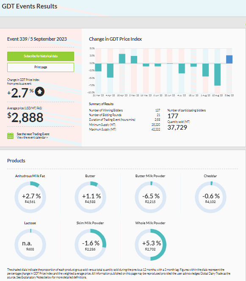This screenshot has width=246, height=281.
Task: Click Change in GDT Price Index chart title
Action: [x=115, y=39]
